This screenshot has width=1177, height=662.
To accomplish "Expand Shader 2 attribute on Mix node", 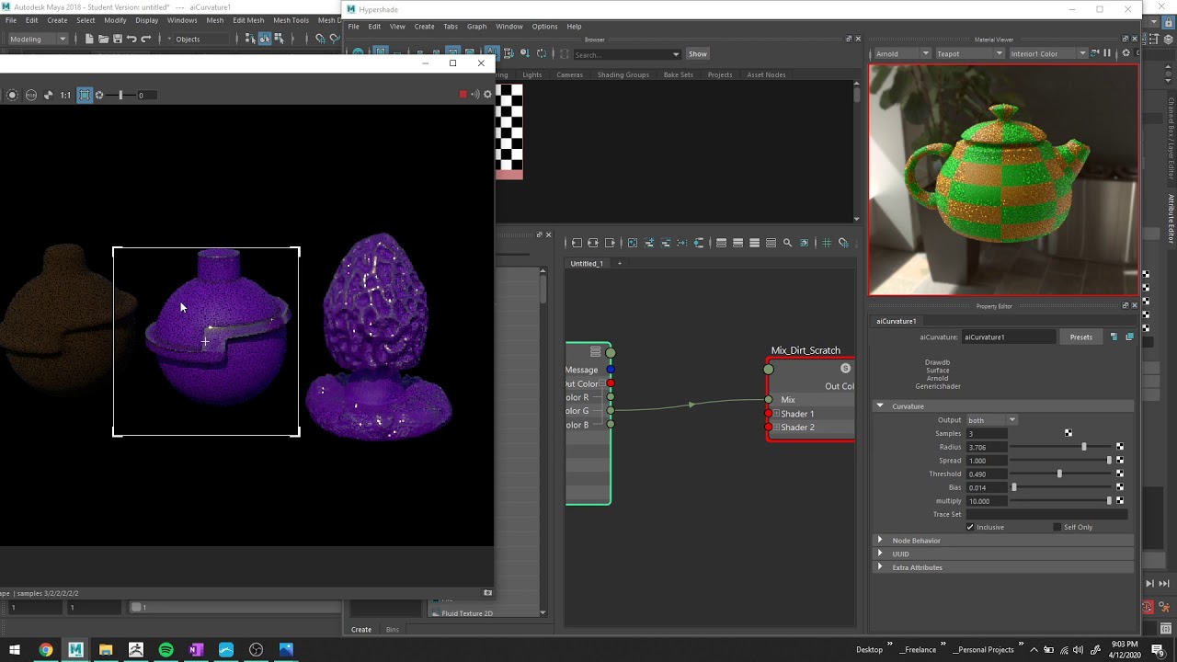I will click(776, 428).
